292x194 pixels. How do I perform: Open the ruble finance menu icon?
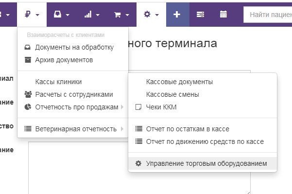(x=28, y=15)
